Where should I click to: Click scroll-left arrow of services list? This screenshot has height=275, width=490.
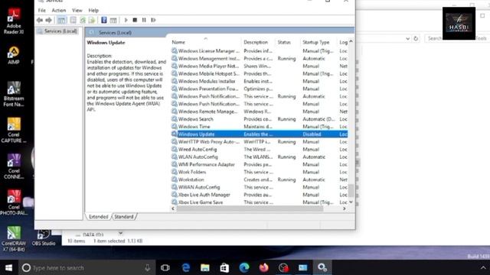(x=173, y=209)
